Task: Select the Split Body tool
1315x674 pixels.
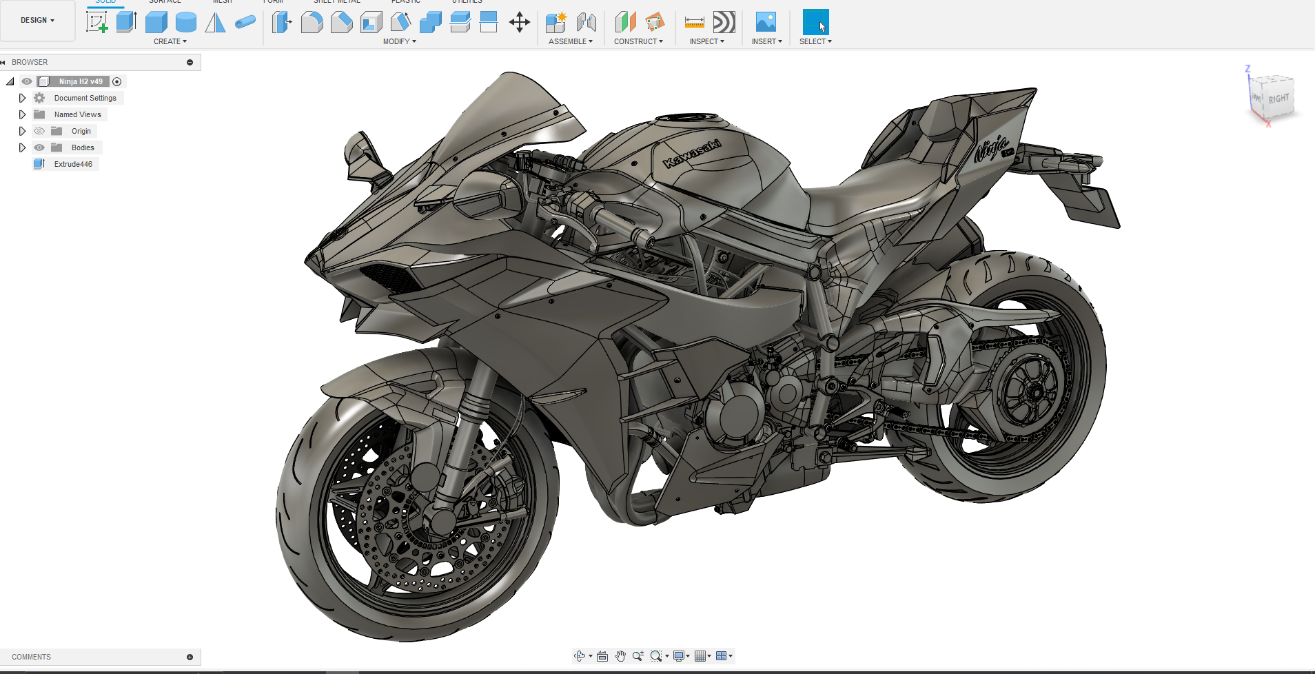Action: tap(489, 22)
